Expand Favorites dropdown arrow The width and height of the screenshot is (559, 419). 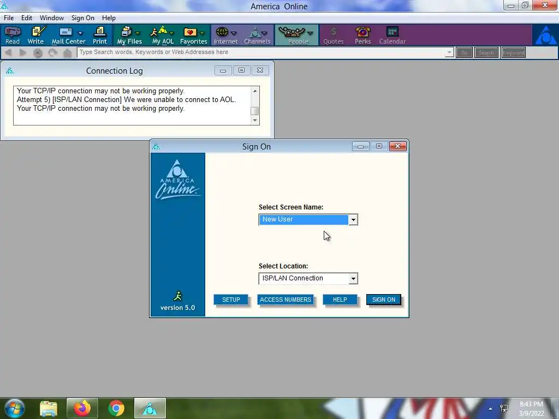(202, 33)
